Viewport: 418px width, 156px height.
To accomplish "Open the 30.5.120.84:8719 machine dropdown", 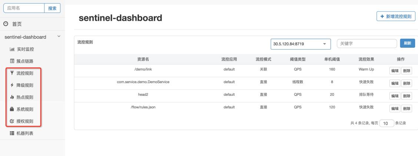I will pyautogui.click(x=301, y=44).
